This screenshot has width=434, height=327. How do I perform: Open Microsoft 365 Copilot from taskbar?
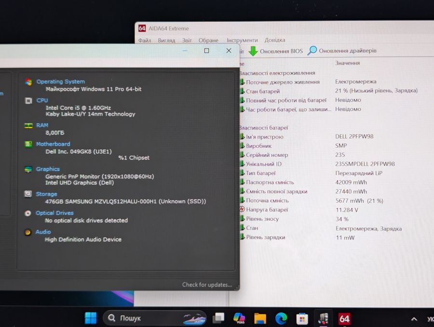(x=239, y=318)
